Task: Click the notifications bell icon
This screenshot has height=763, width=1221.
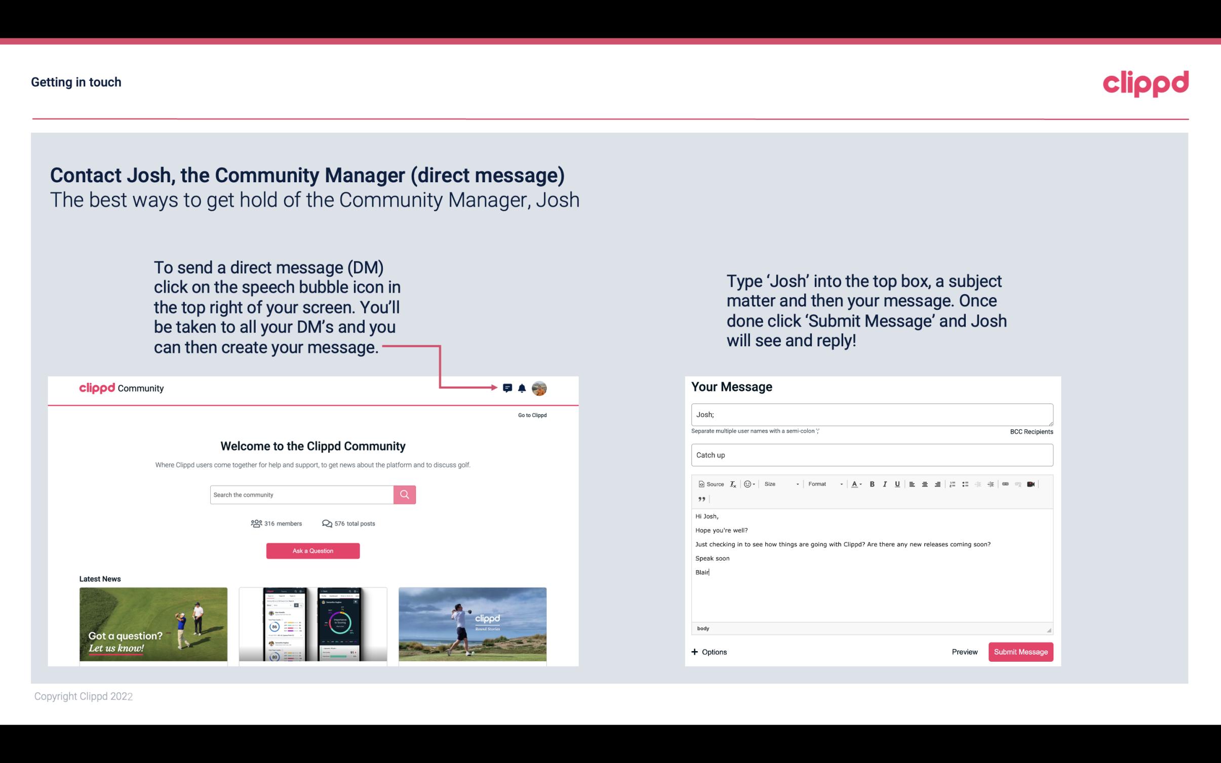Action: pos(522,388)
